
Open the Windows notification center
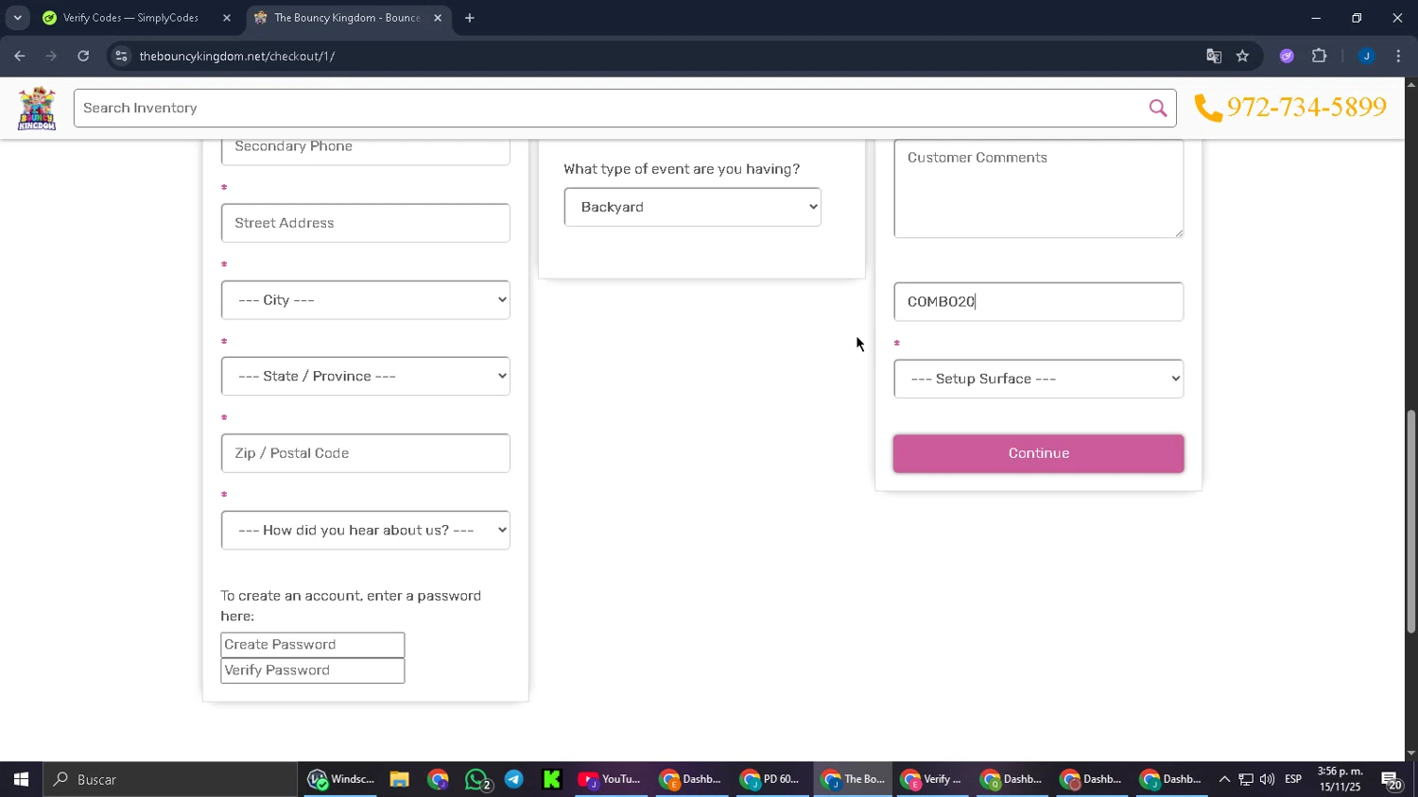coord(1391,780)
